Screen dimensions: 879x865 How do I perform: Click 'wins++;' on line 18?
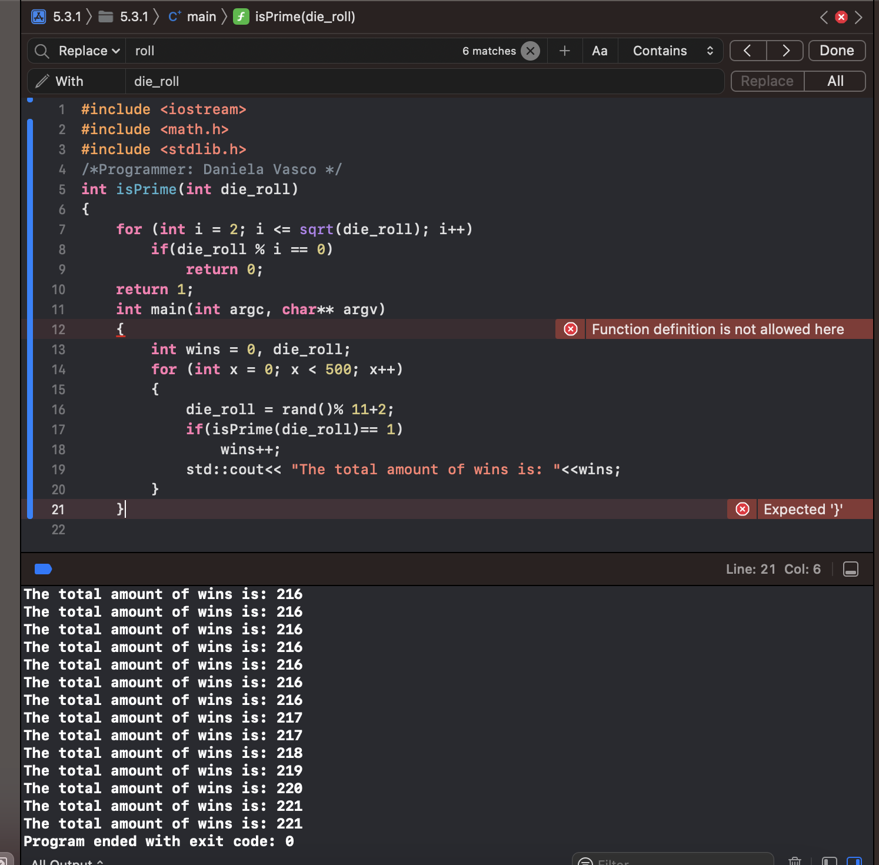click(251, 450)
